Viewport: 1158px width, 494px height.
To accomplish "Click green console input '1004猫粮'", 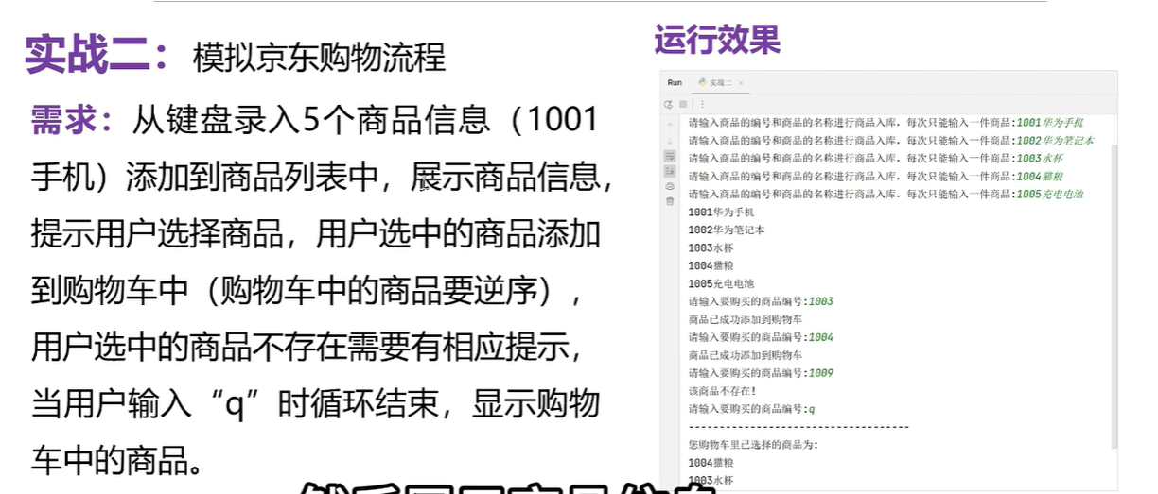I will [1040, 177].
